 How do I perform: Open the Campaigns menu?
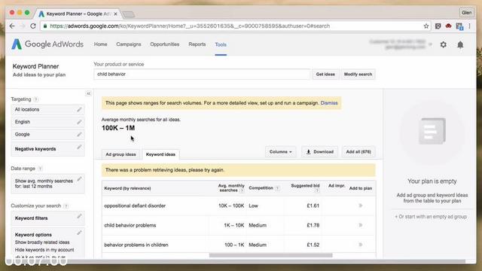coord(129,44)
